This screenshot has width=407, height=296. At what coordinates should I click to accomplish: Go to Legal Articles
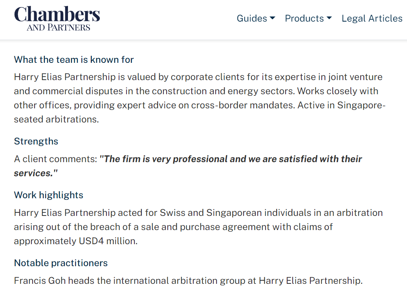click(x=372, y=18)
